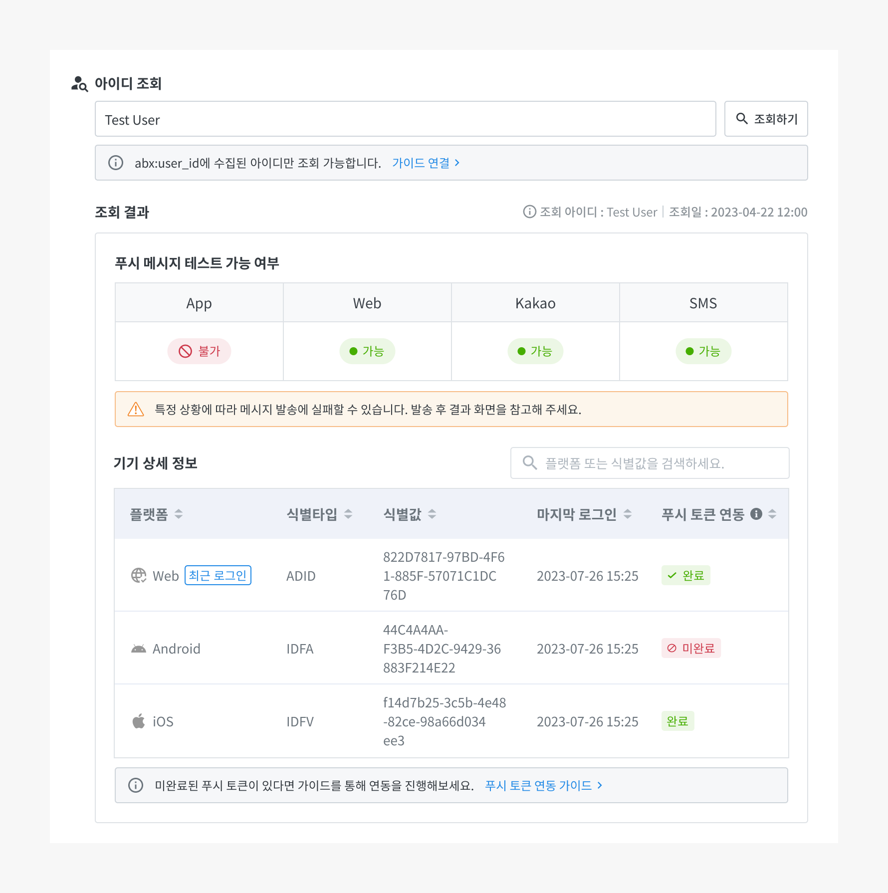Screen dimensions: 888x893
Task: Click the info icon beside 조회 아이디 label
Action: pos(529,212)
